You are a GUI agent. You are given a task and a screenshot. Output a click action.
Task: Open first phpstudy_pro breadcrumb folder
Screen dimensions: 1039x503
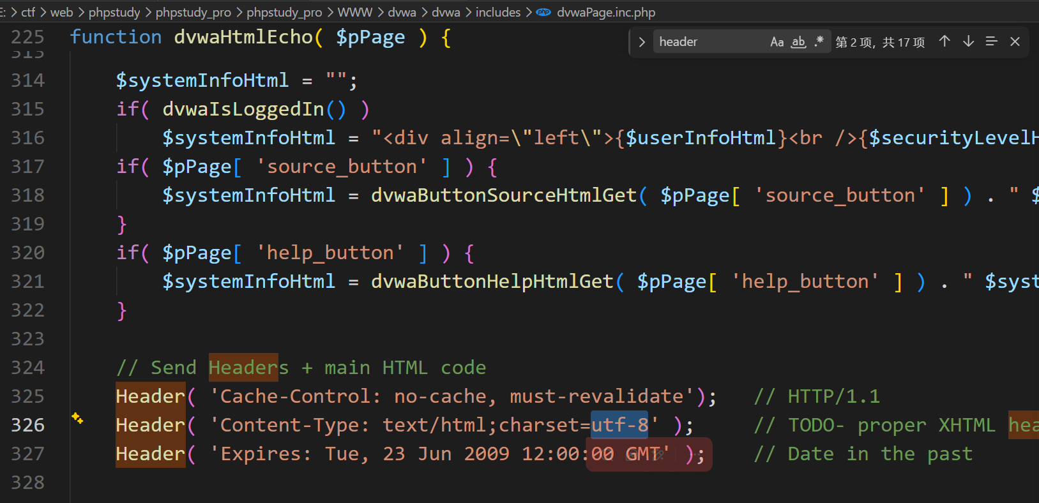(x=193, y=12)
